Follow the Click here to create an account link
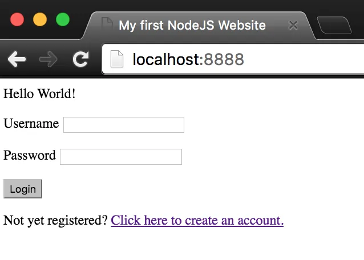 (x=197, y=220)
